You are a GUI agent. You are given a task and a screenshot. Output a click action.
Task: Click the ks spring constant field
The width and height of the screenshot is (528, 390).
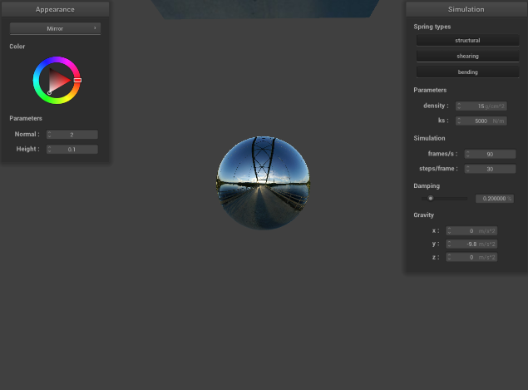pos(484,121)
